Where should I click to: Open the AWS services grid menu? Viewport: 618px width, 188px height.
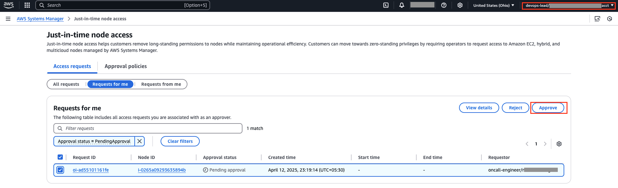[x=27, y=5]
